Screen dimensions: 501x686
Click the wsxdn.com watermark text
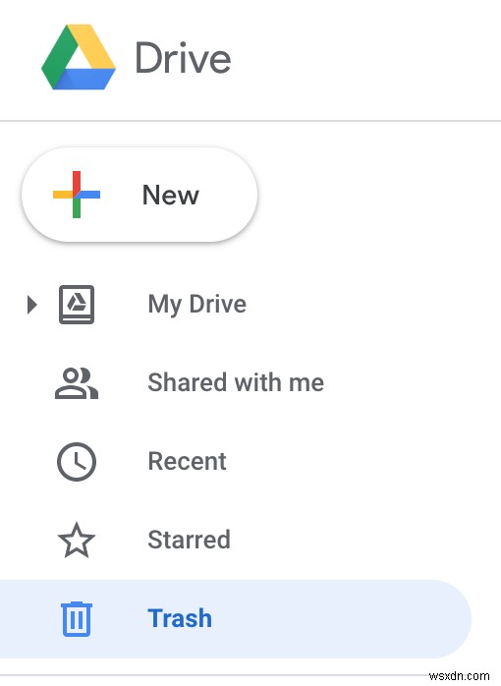[x=459, y=676]
